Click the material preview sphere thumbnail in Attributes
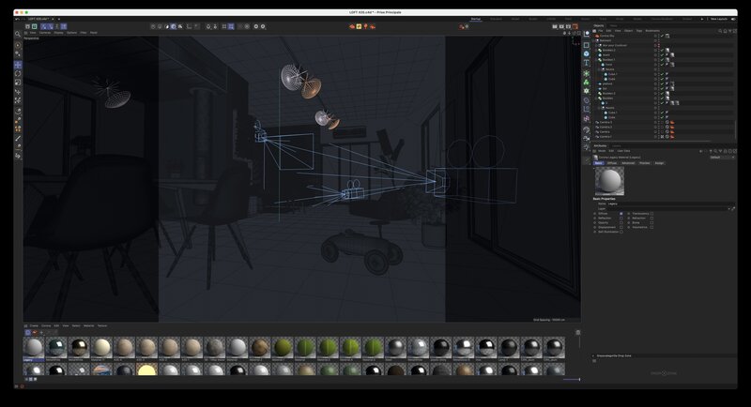The width and height of the screenshot is (751, 407). coord(609,180)
